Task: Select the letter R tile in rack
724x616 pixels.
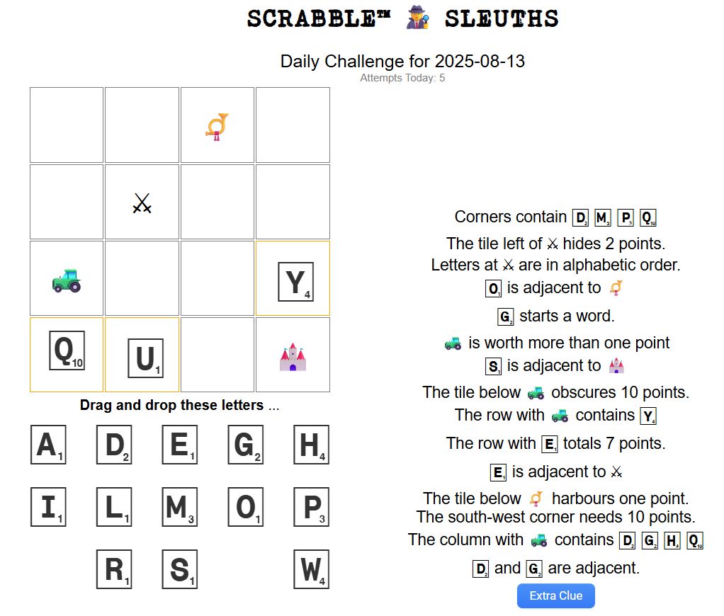Action: click(114, 569)
